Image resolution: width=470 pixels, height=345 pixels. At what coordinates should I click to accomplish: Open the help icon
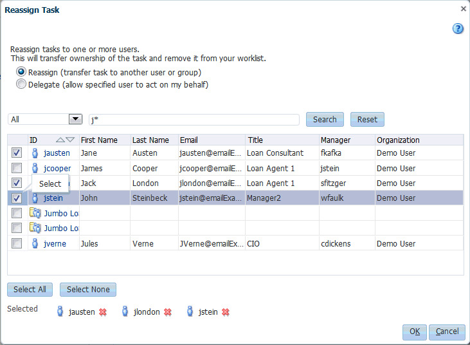pos(458,29)
